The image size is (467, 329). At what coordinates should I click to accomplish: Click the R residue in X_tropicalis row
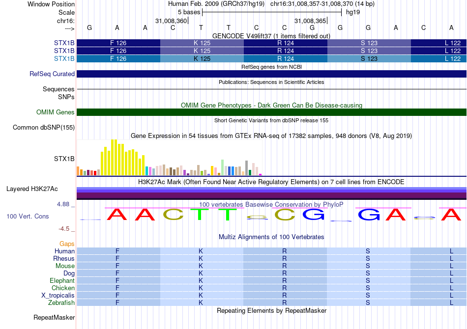click(285, 296)
